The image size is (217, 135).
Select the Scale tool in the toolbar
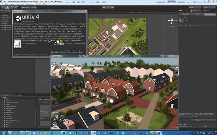pos(16,8)
